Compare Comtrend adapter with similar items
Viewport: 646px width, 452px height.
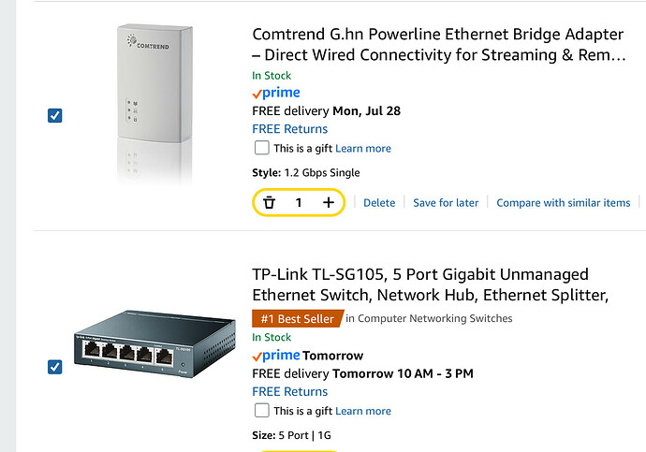[x=563, y=203]
